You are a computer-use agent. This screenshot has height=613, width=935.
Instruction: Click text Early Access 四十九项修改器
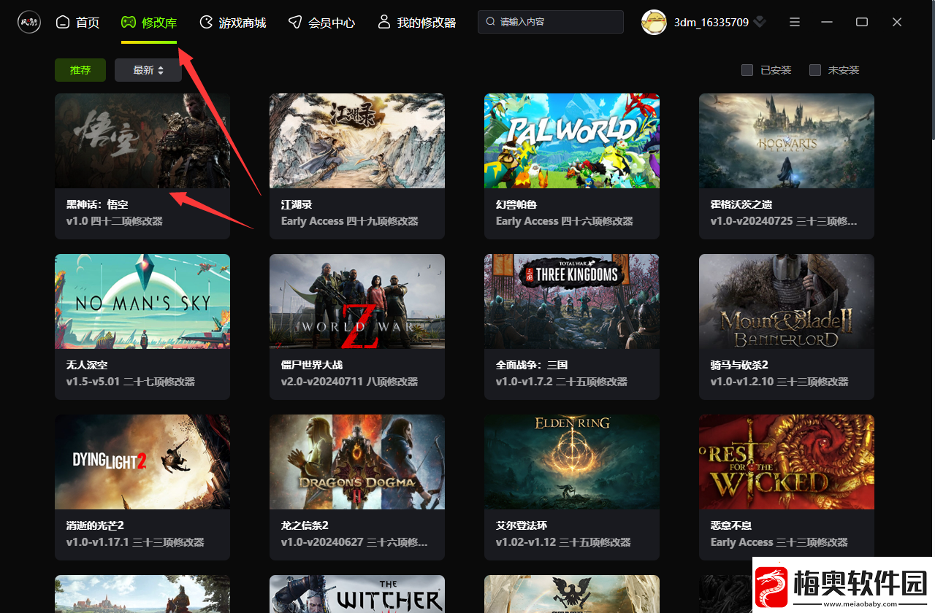coord(350,221)
